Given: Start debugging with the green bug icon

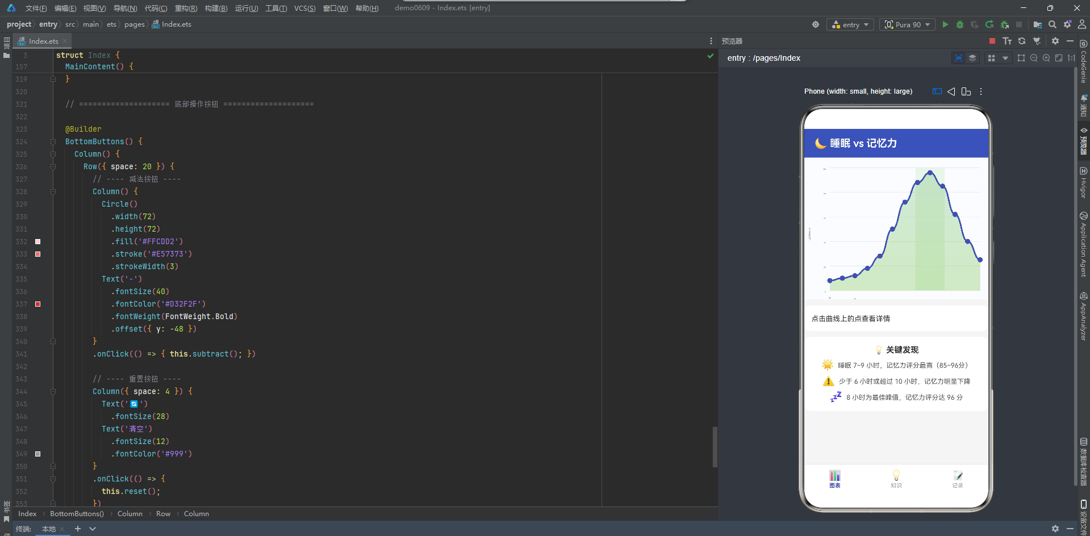Looking at the screenshot, I should coord(960,24).
